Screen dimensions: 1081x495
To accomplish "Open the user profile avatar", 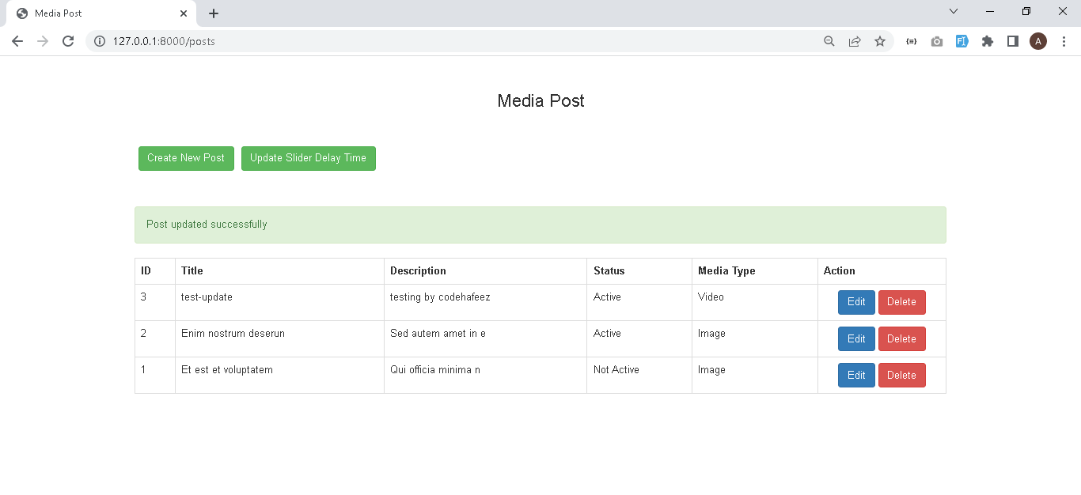I will point(1037,41).
